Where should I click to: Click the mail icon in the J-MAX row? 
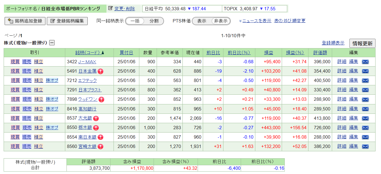point(365,62)
